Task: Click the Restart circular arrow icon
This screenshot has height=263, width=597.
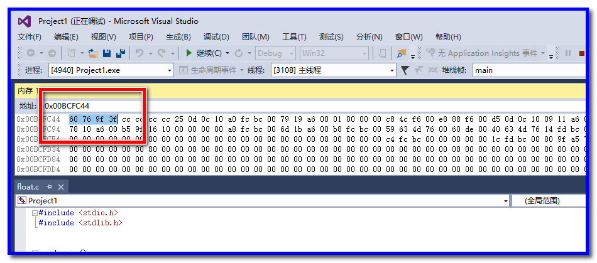Action: pyautogui.click(x=239, y=53)
